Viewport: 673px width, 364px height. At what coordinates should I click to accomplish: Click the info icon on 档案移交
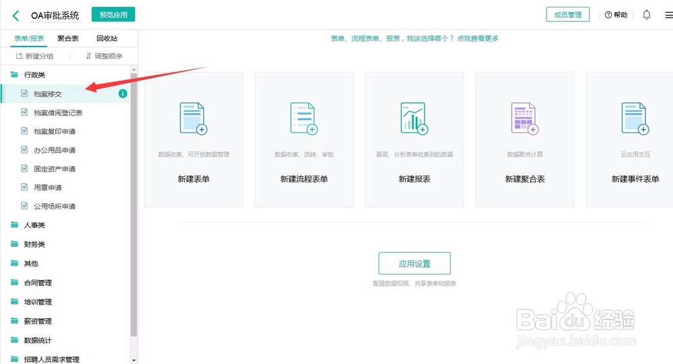(122, 94)
